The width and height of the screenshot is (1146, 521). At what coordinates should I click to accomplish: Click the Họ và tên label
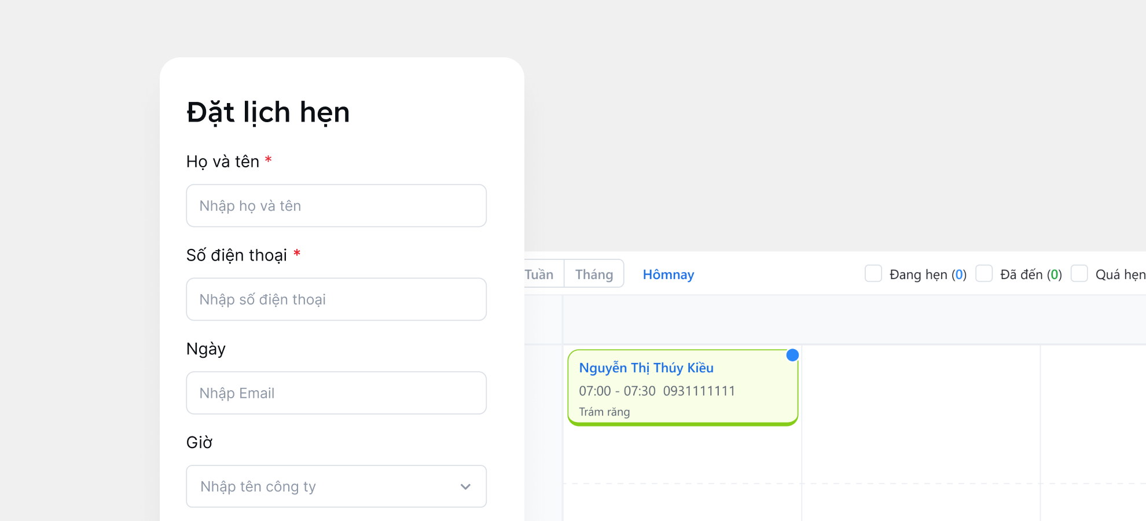[x=223, y=162]
